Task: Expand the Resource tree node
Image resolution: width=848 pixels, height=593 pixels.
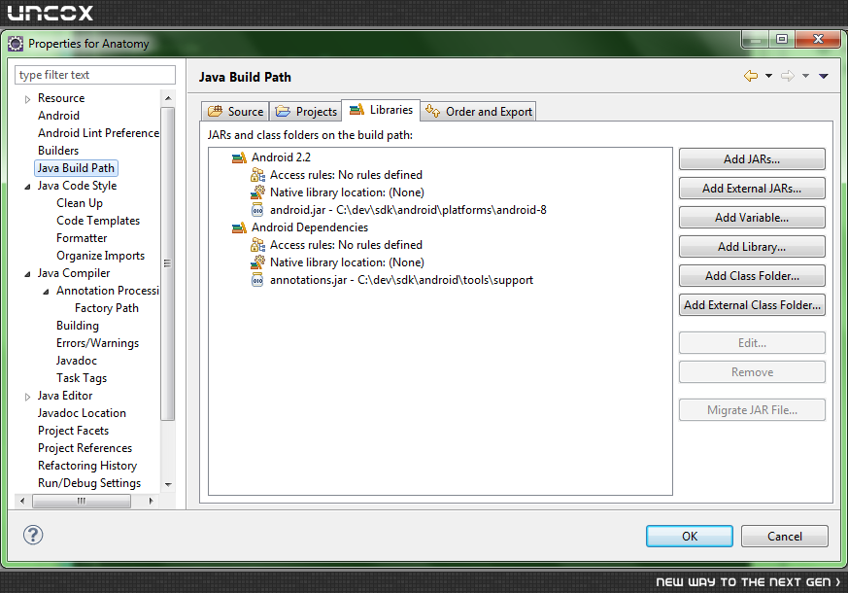Action: [x=27, y=99]
